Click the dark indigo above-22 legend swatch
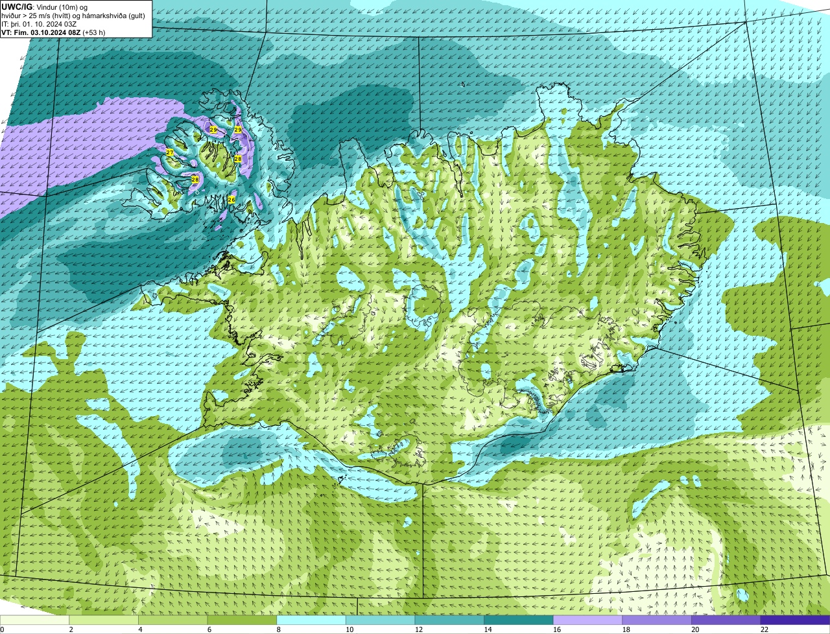 [x=796, y=620]
